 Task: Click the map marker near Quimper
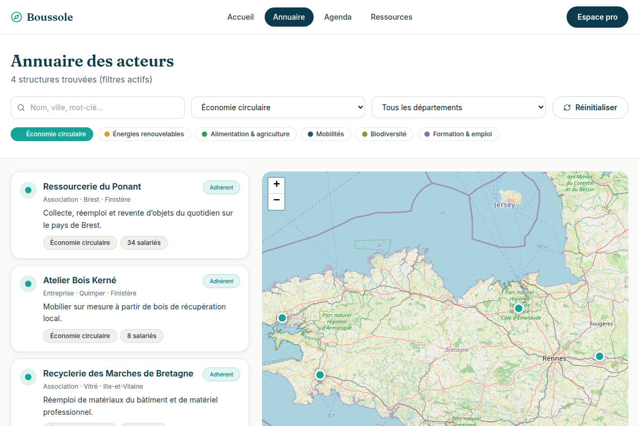pos(320,375)
